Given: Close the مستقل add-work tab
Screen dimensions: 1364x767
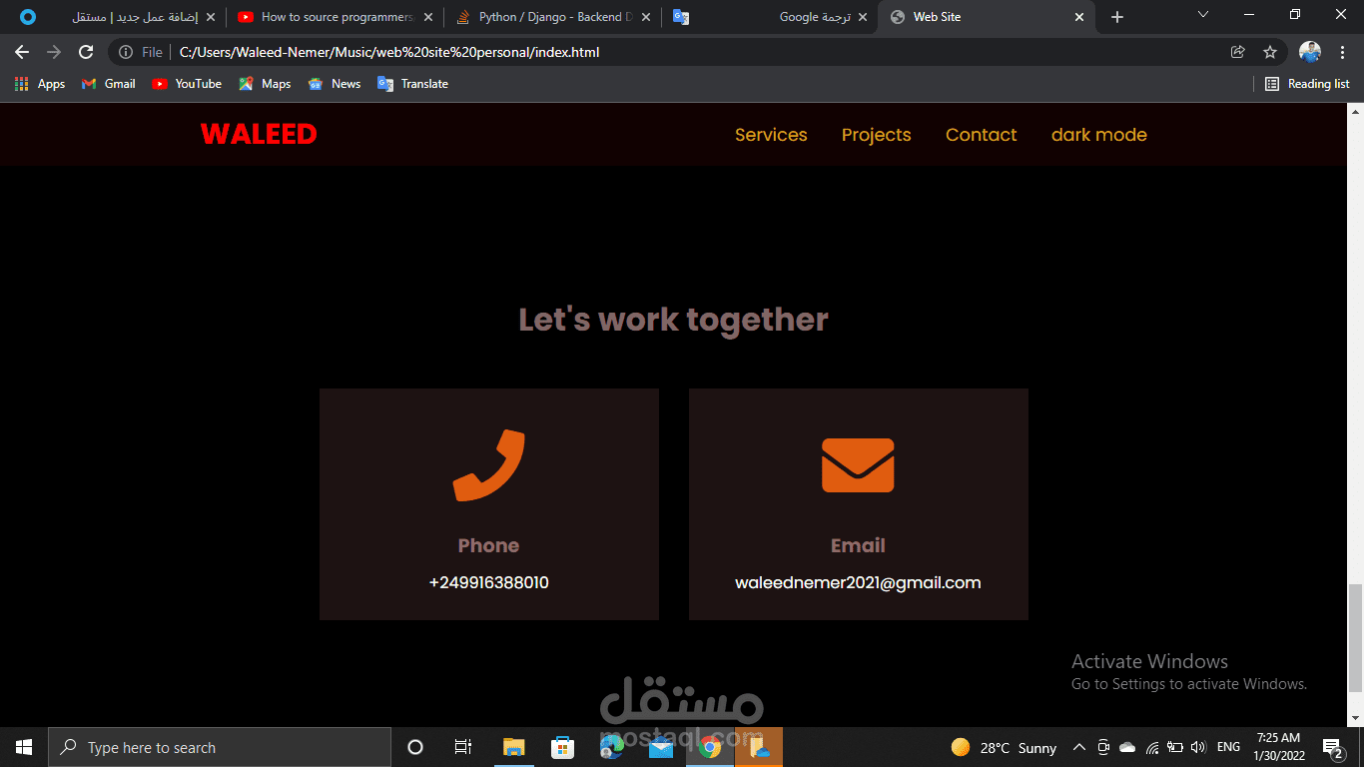Looking at the screenshot, I should pyautogui.click(x=211, y=17).
